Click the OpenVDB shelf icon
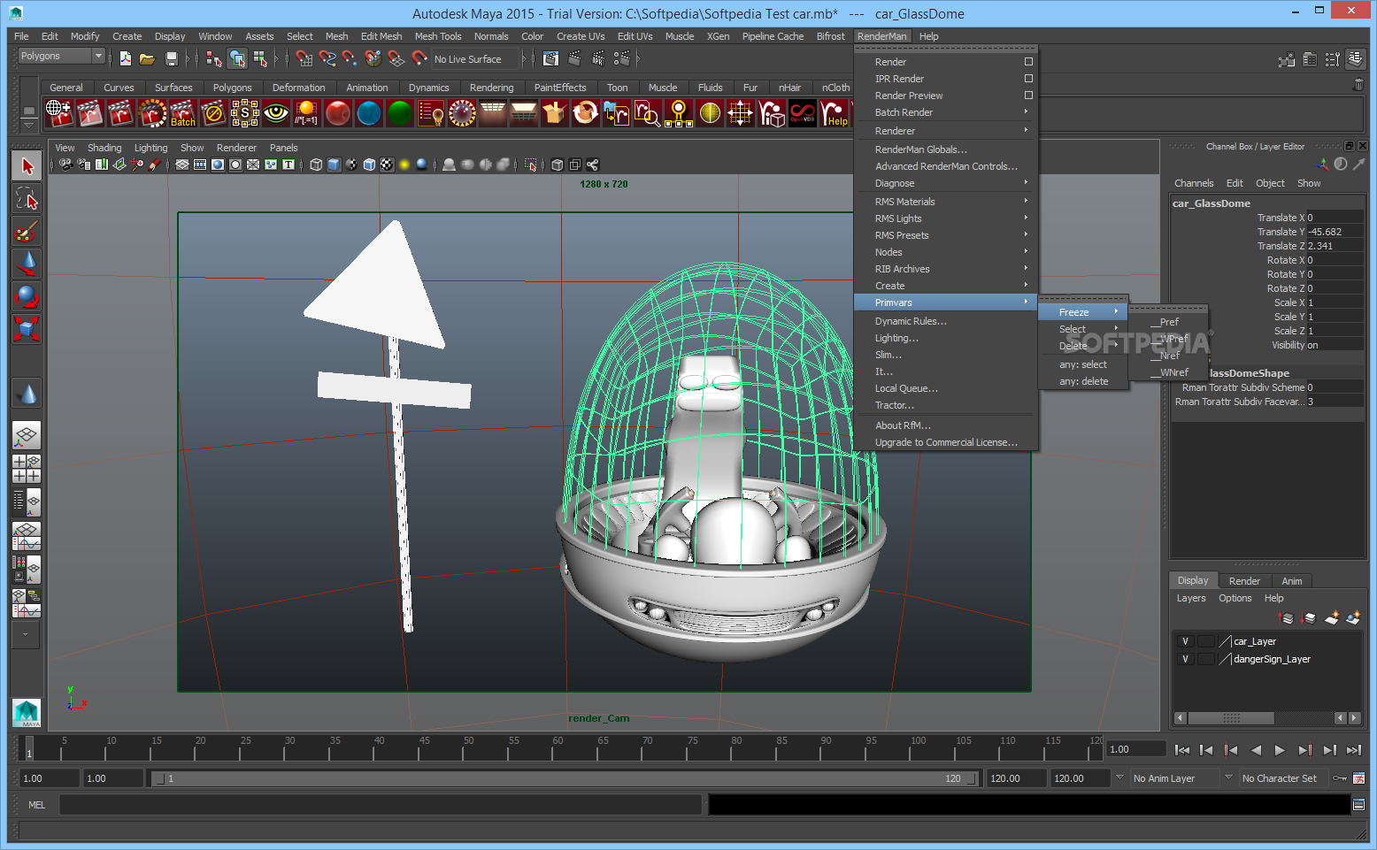This screenshot has height=850, width=1377. point(803,113)
